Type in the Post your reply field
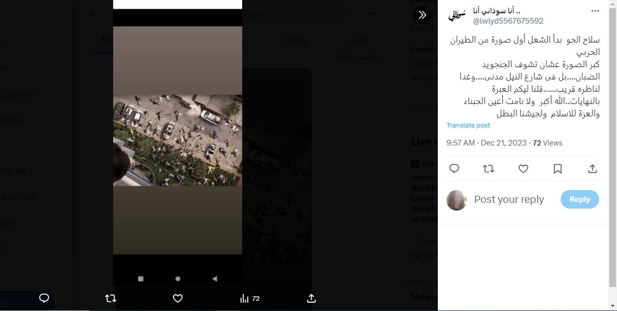This screenshot has height=311, width=617. pos(509,199)
